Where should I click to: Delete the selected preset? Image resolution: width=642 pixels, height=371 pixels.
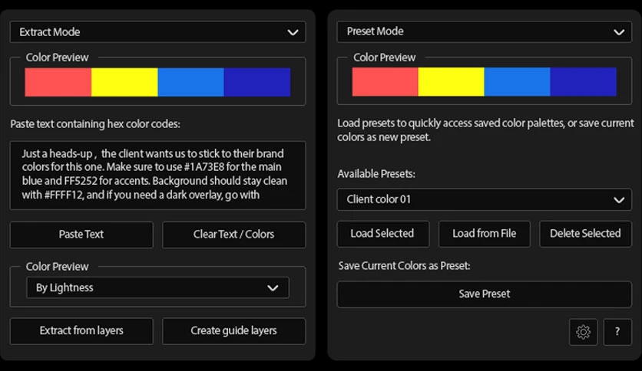click(585, 234)
